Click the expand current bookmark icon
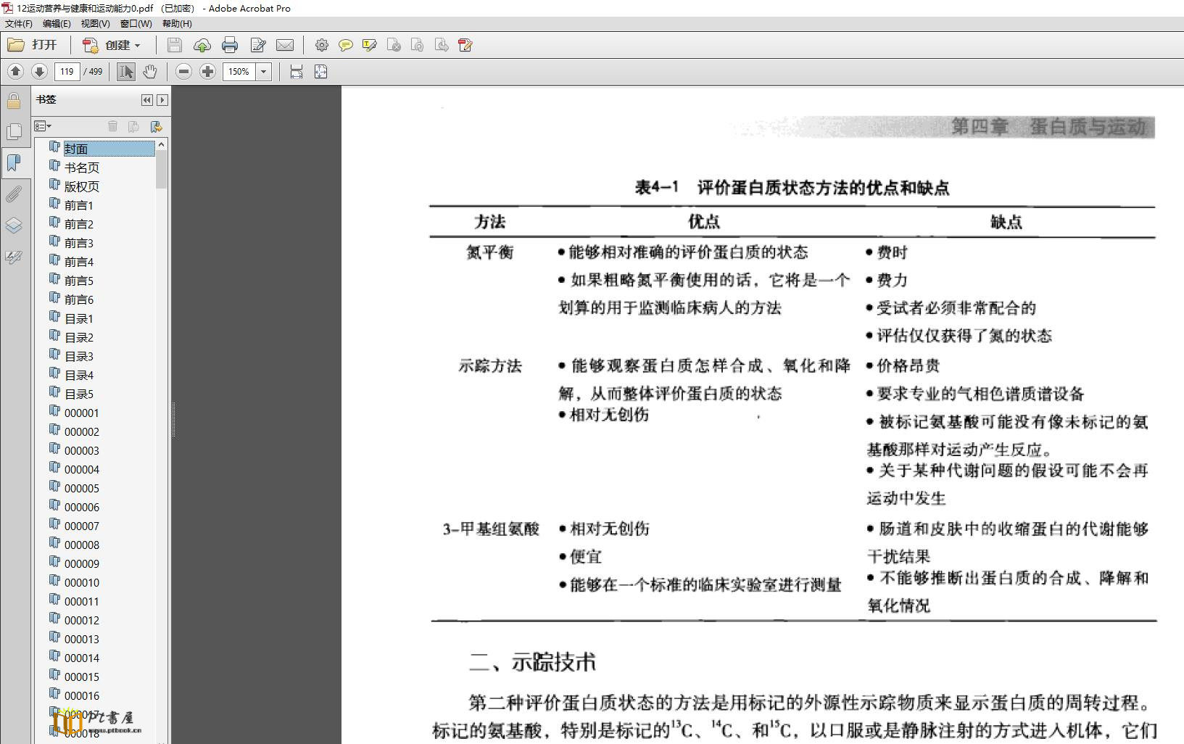The image size is (1184, 744). coord(156,126)
